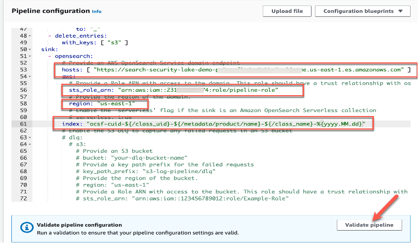Click the "opensearch:" key on line 51
This screenshot has height=243, width=418.
74,56
